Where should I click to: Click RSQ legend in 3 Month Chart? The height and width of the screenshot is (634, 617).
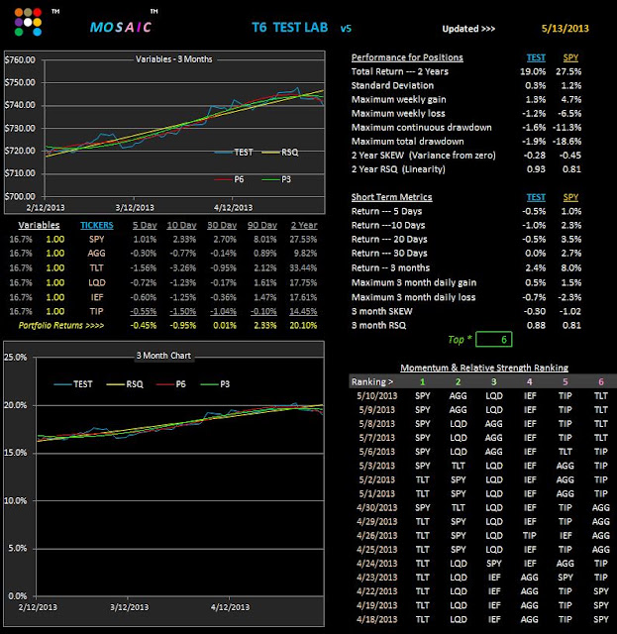[125, 383]
